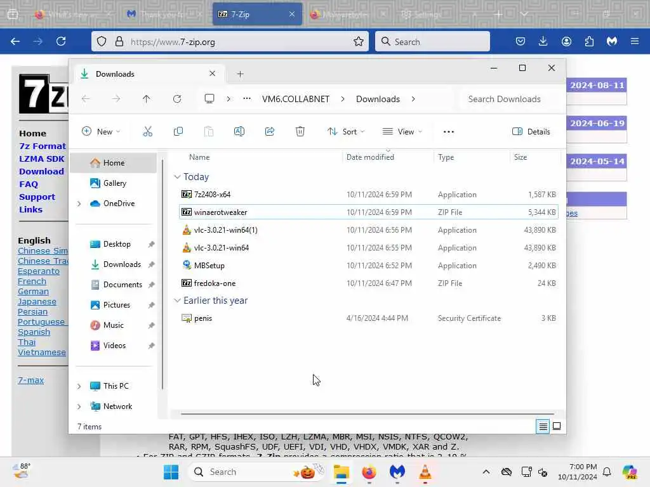The width and height of the screenshot is (650, 487).
Task: Select the 7z2408-x64 application file
Action: (369, 194)
